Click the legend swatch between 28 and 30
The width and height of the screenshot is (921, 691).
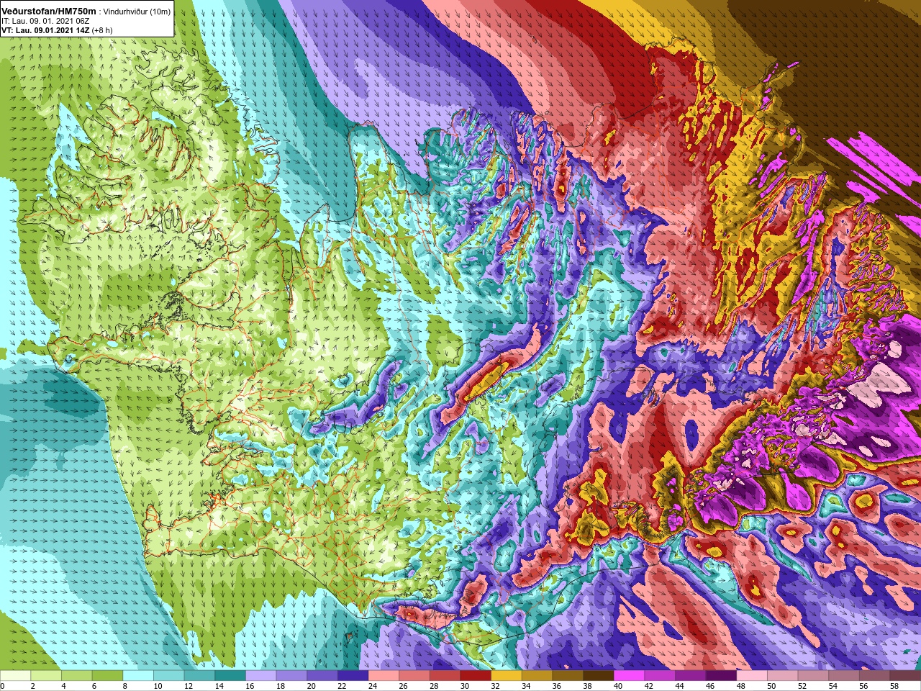[x=445, y=677]
